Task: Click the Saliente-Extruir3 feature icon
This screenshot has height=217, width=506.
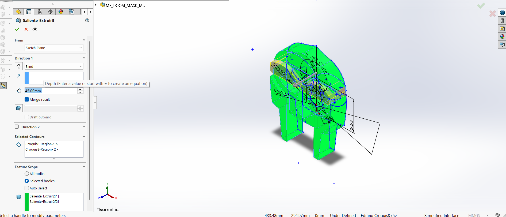Action: (x=18, y=20)
